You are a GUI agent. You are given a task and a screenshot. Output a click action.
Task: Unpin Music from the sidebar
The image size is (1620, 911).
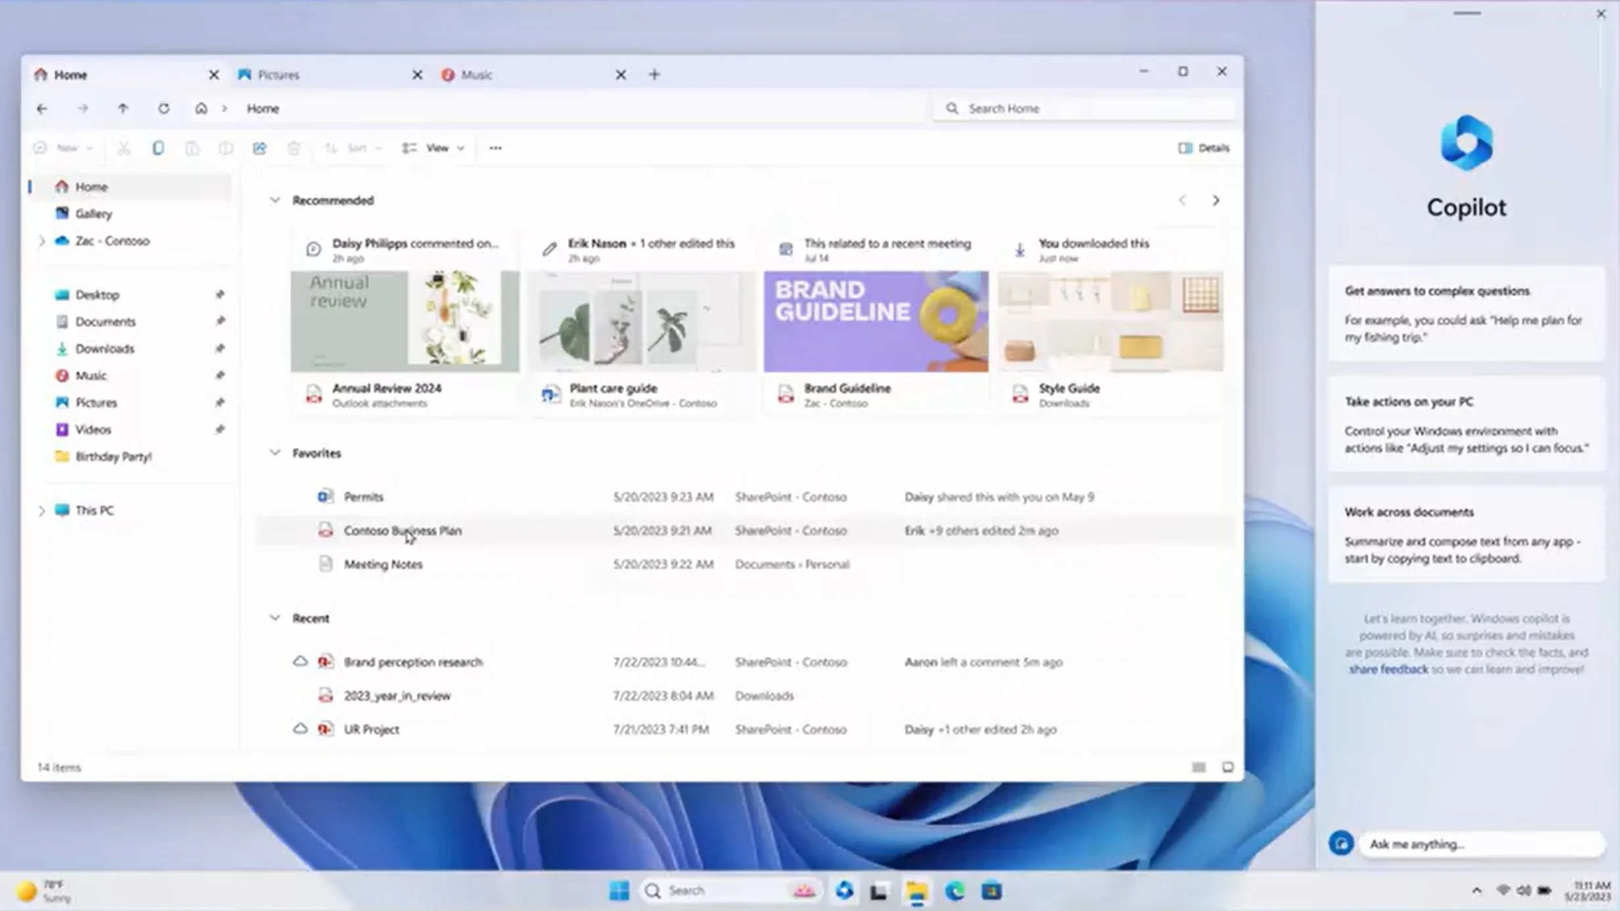(221, 375)
